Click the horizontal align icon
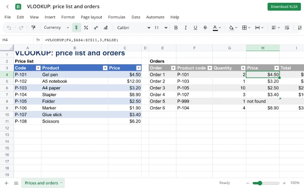The image size is (304, 188). pos(274,28)
